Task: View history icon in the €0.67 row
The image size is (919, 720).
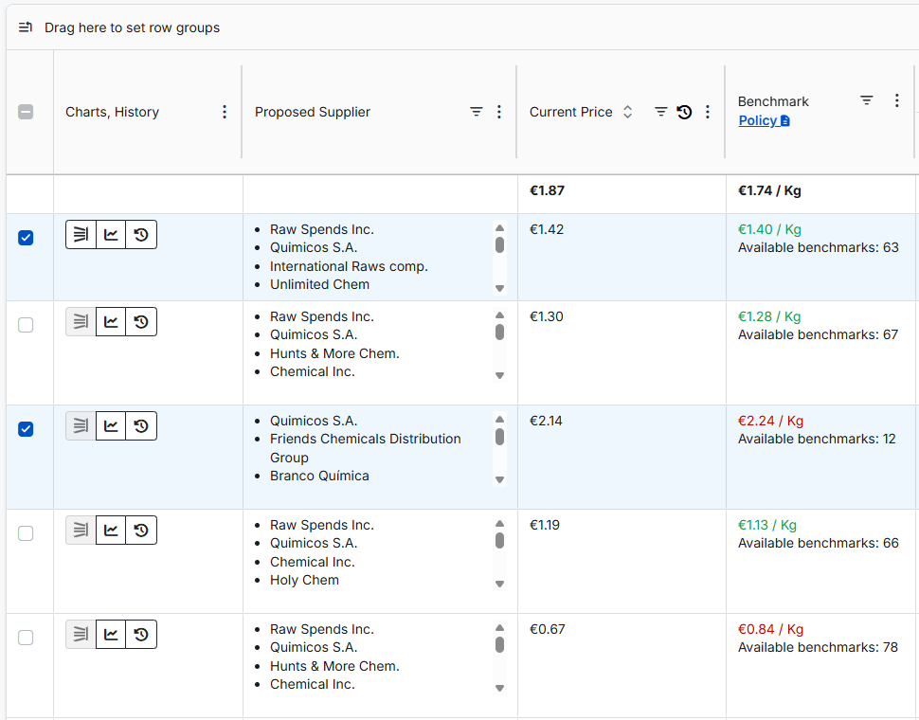Action: [x=141, y=635]
